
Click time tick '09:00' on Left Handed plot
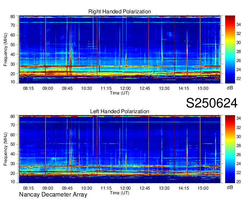tap(48, 188)
